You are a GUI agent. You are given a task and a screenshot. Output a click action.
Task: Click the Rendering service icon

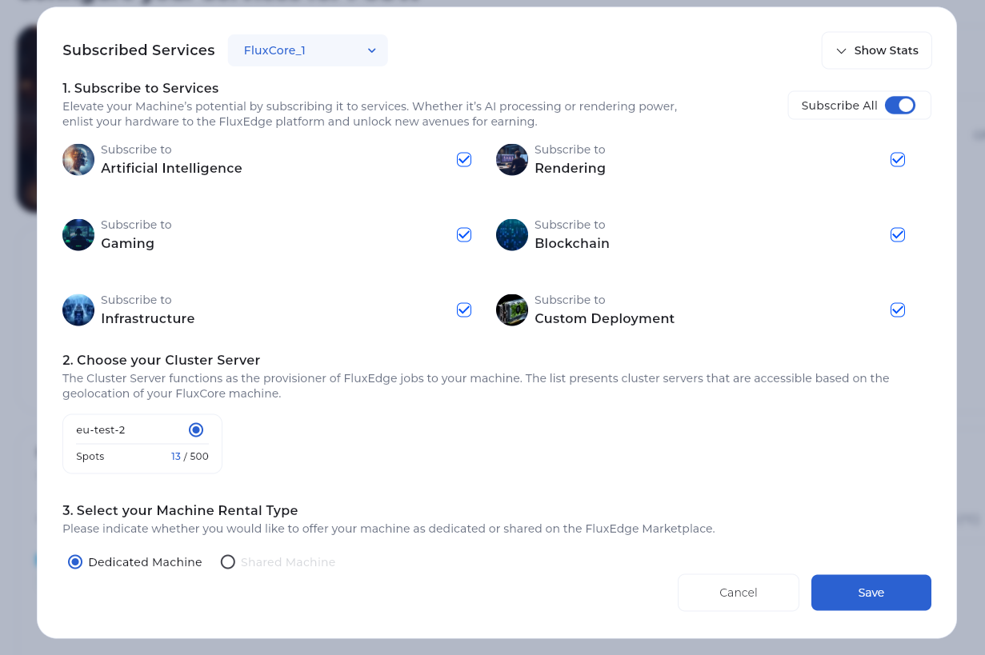[512, 160]
